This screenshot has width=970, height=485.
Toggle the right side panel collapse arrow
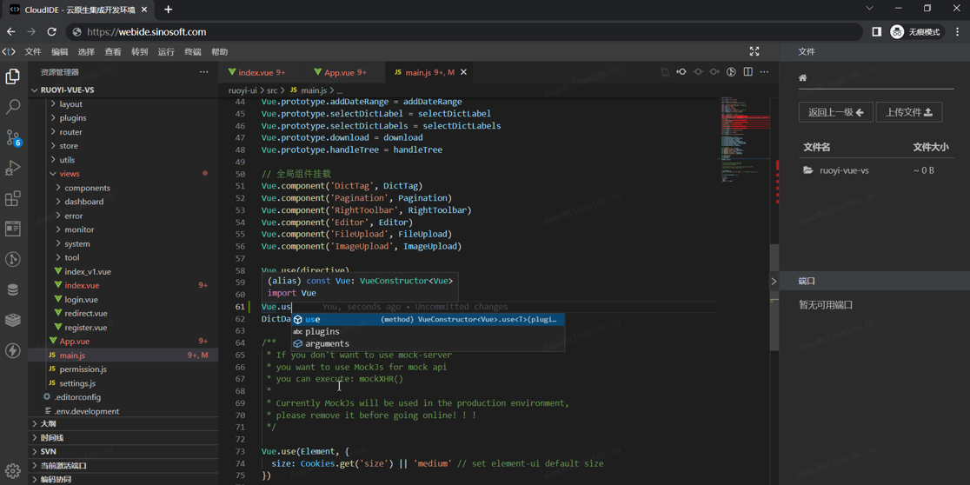point(774,281)
